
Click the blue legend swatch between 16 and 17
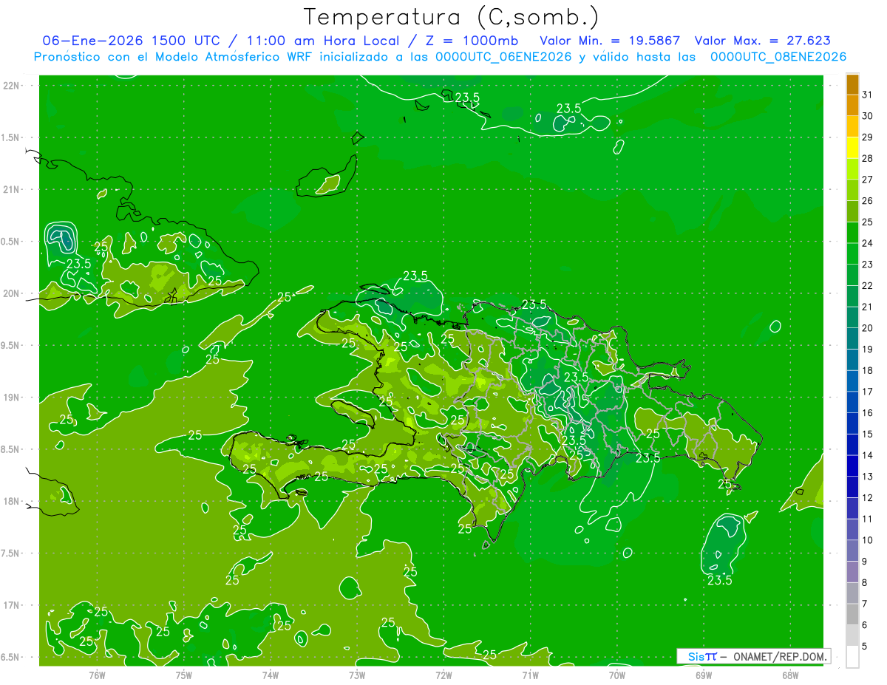pyautogui.click(x=852, y=403)
